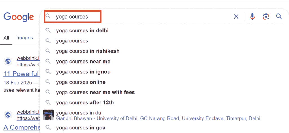Pick suggestion 'yoga courses near me with fees'
Image resolution: width=289 pixels, height=133 pixels.
[x=95, y=92]
